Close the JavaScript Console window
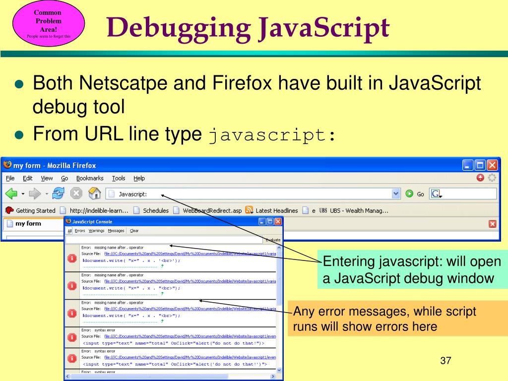The image size is (508, 381). pos(278,222)
